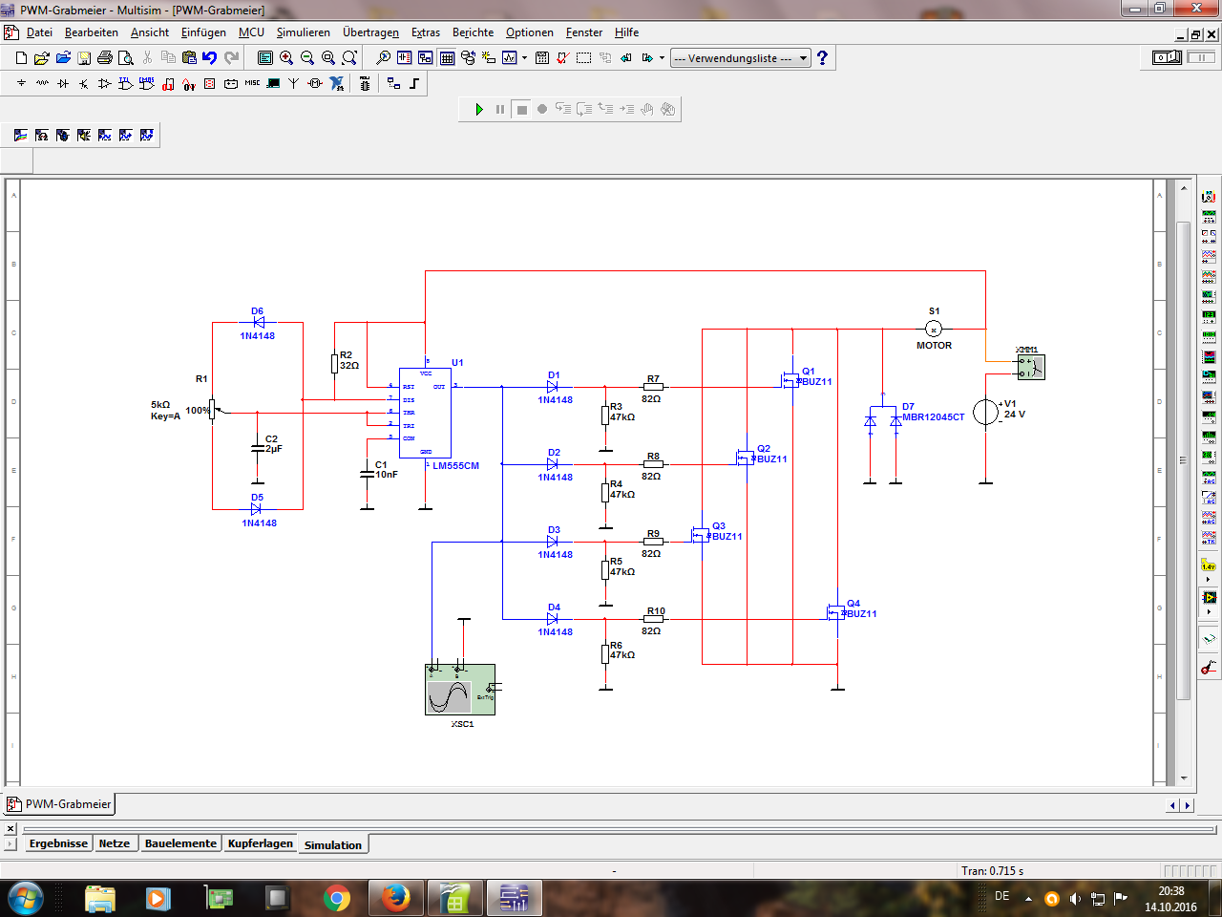
Task: Open the Simulieren menu
Action: pyautogui.click(x=304, y=32)
